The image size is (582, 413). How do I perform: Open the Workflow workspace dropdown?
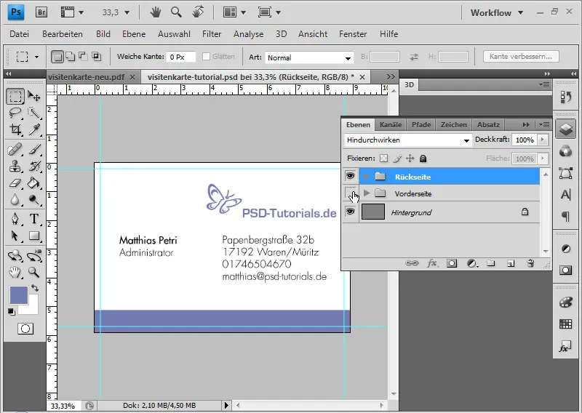497,12
